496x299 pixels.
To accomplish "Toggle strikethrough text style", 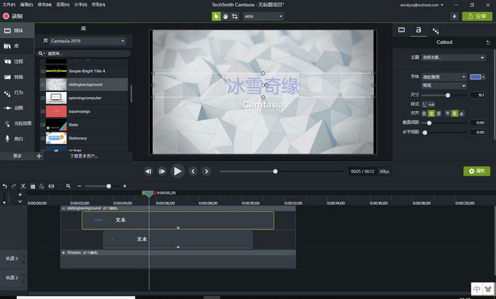I will pos(432,104).
